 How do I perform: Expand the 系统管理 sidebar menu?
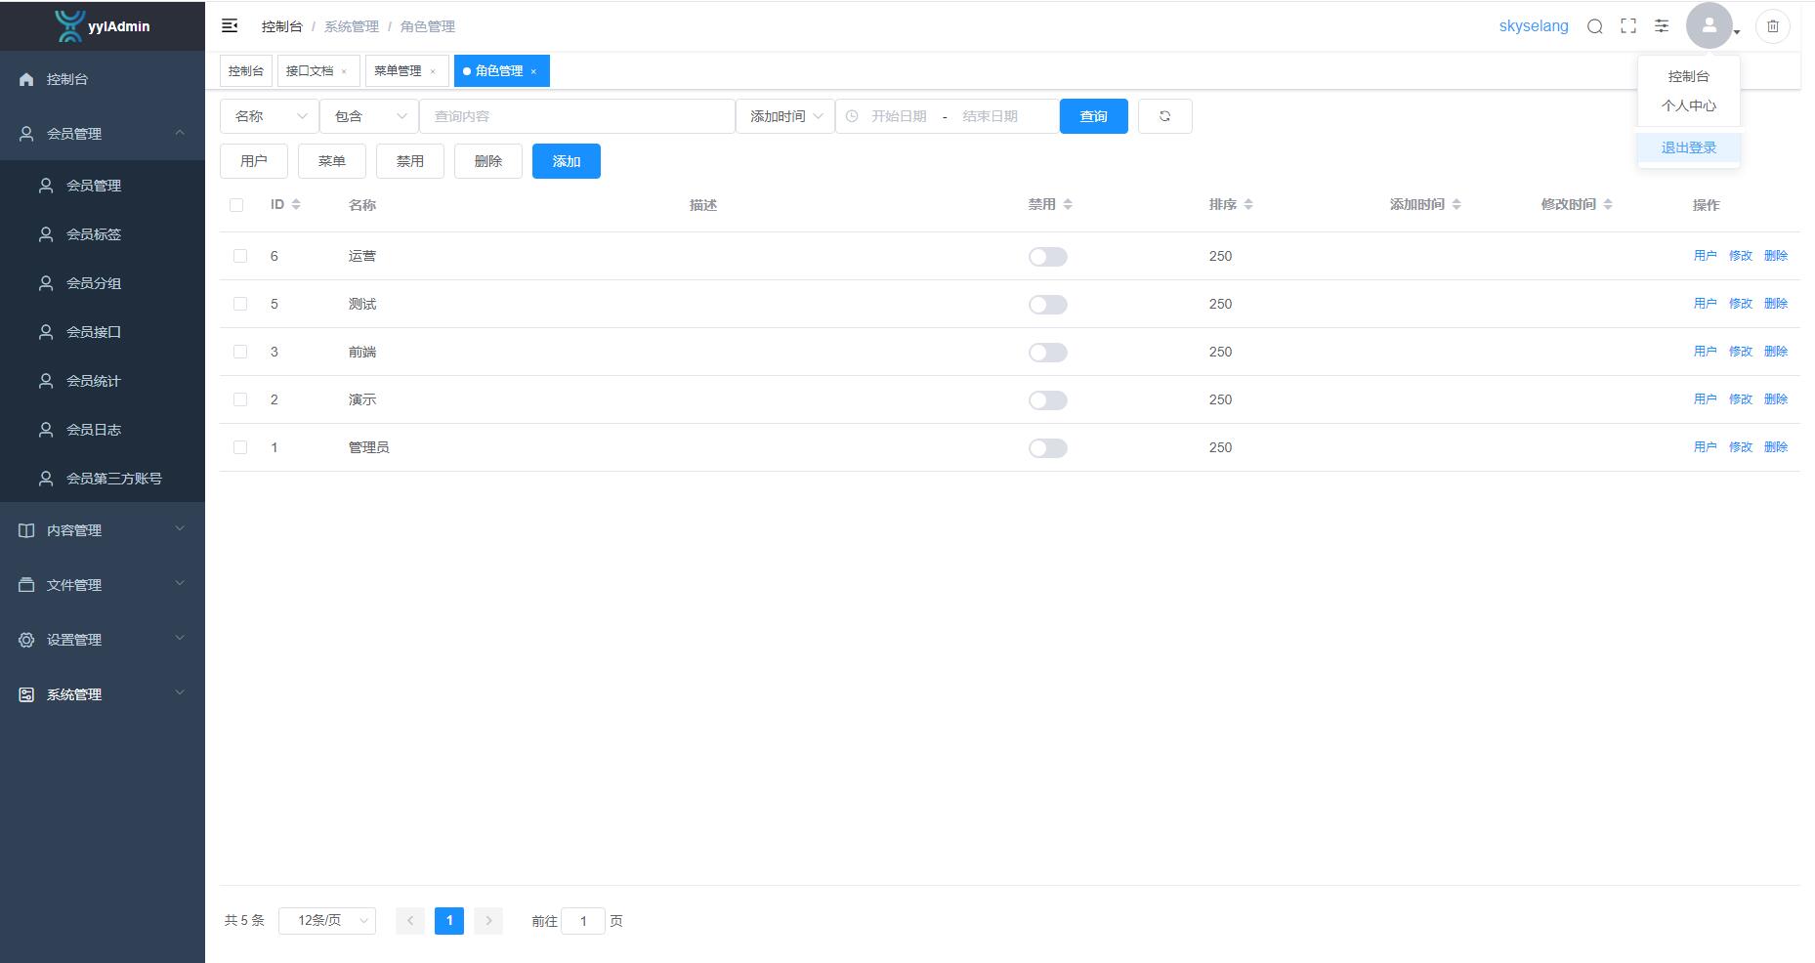click(103, 694)
